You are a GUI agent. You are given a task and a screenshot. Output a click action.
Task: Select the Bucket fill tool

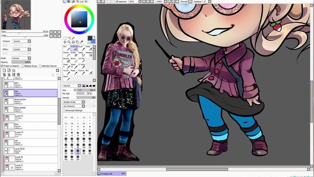[66, 60]
